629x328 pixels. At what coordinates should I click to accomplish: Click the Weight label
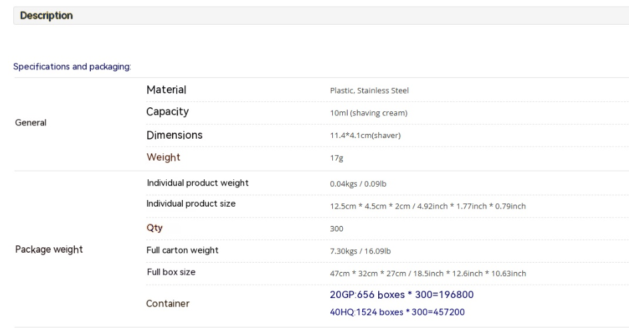click(x=163, y=157)
